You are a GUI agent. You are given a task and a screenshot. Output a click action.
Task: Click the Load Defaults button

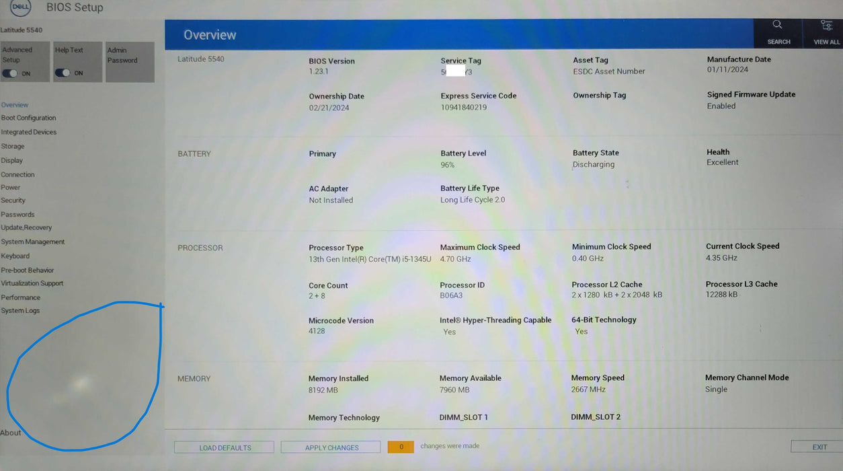pos(225,447)
